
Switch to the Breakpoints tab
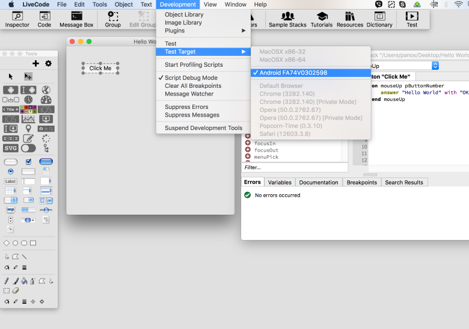[362, 182]
